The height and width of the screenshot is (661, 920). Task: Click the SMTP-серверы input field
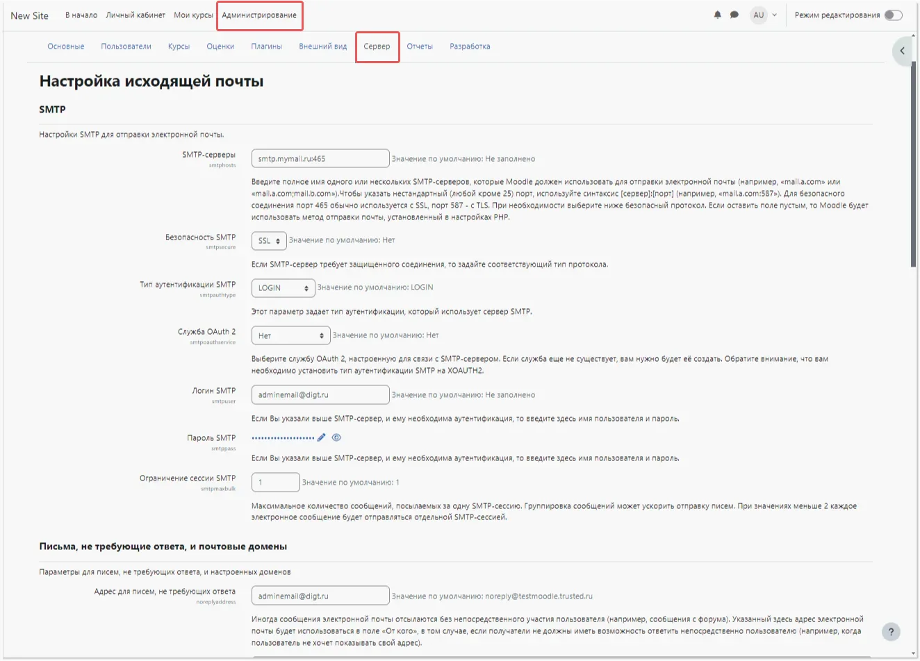(320, 158)
